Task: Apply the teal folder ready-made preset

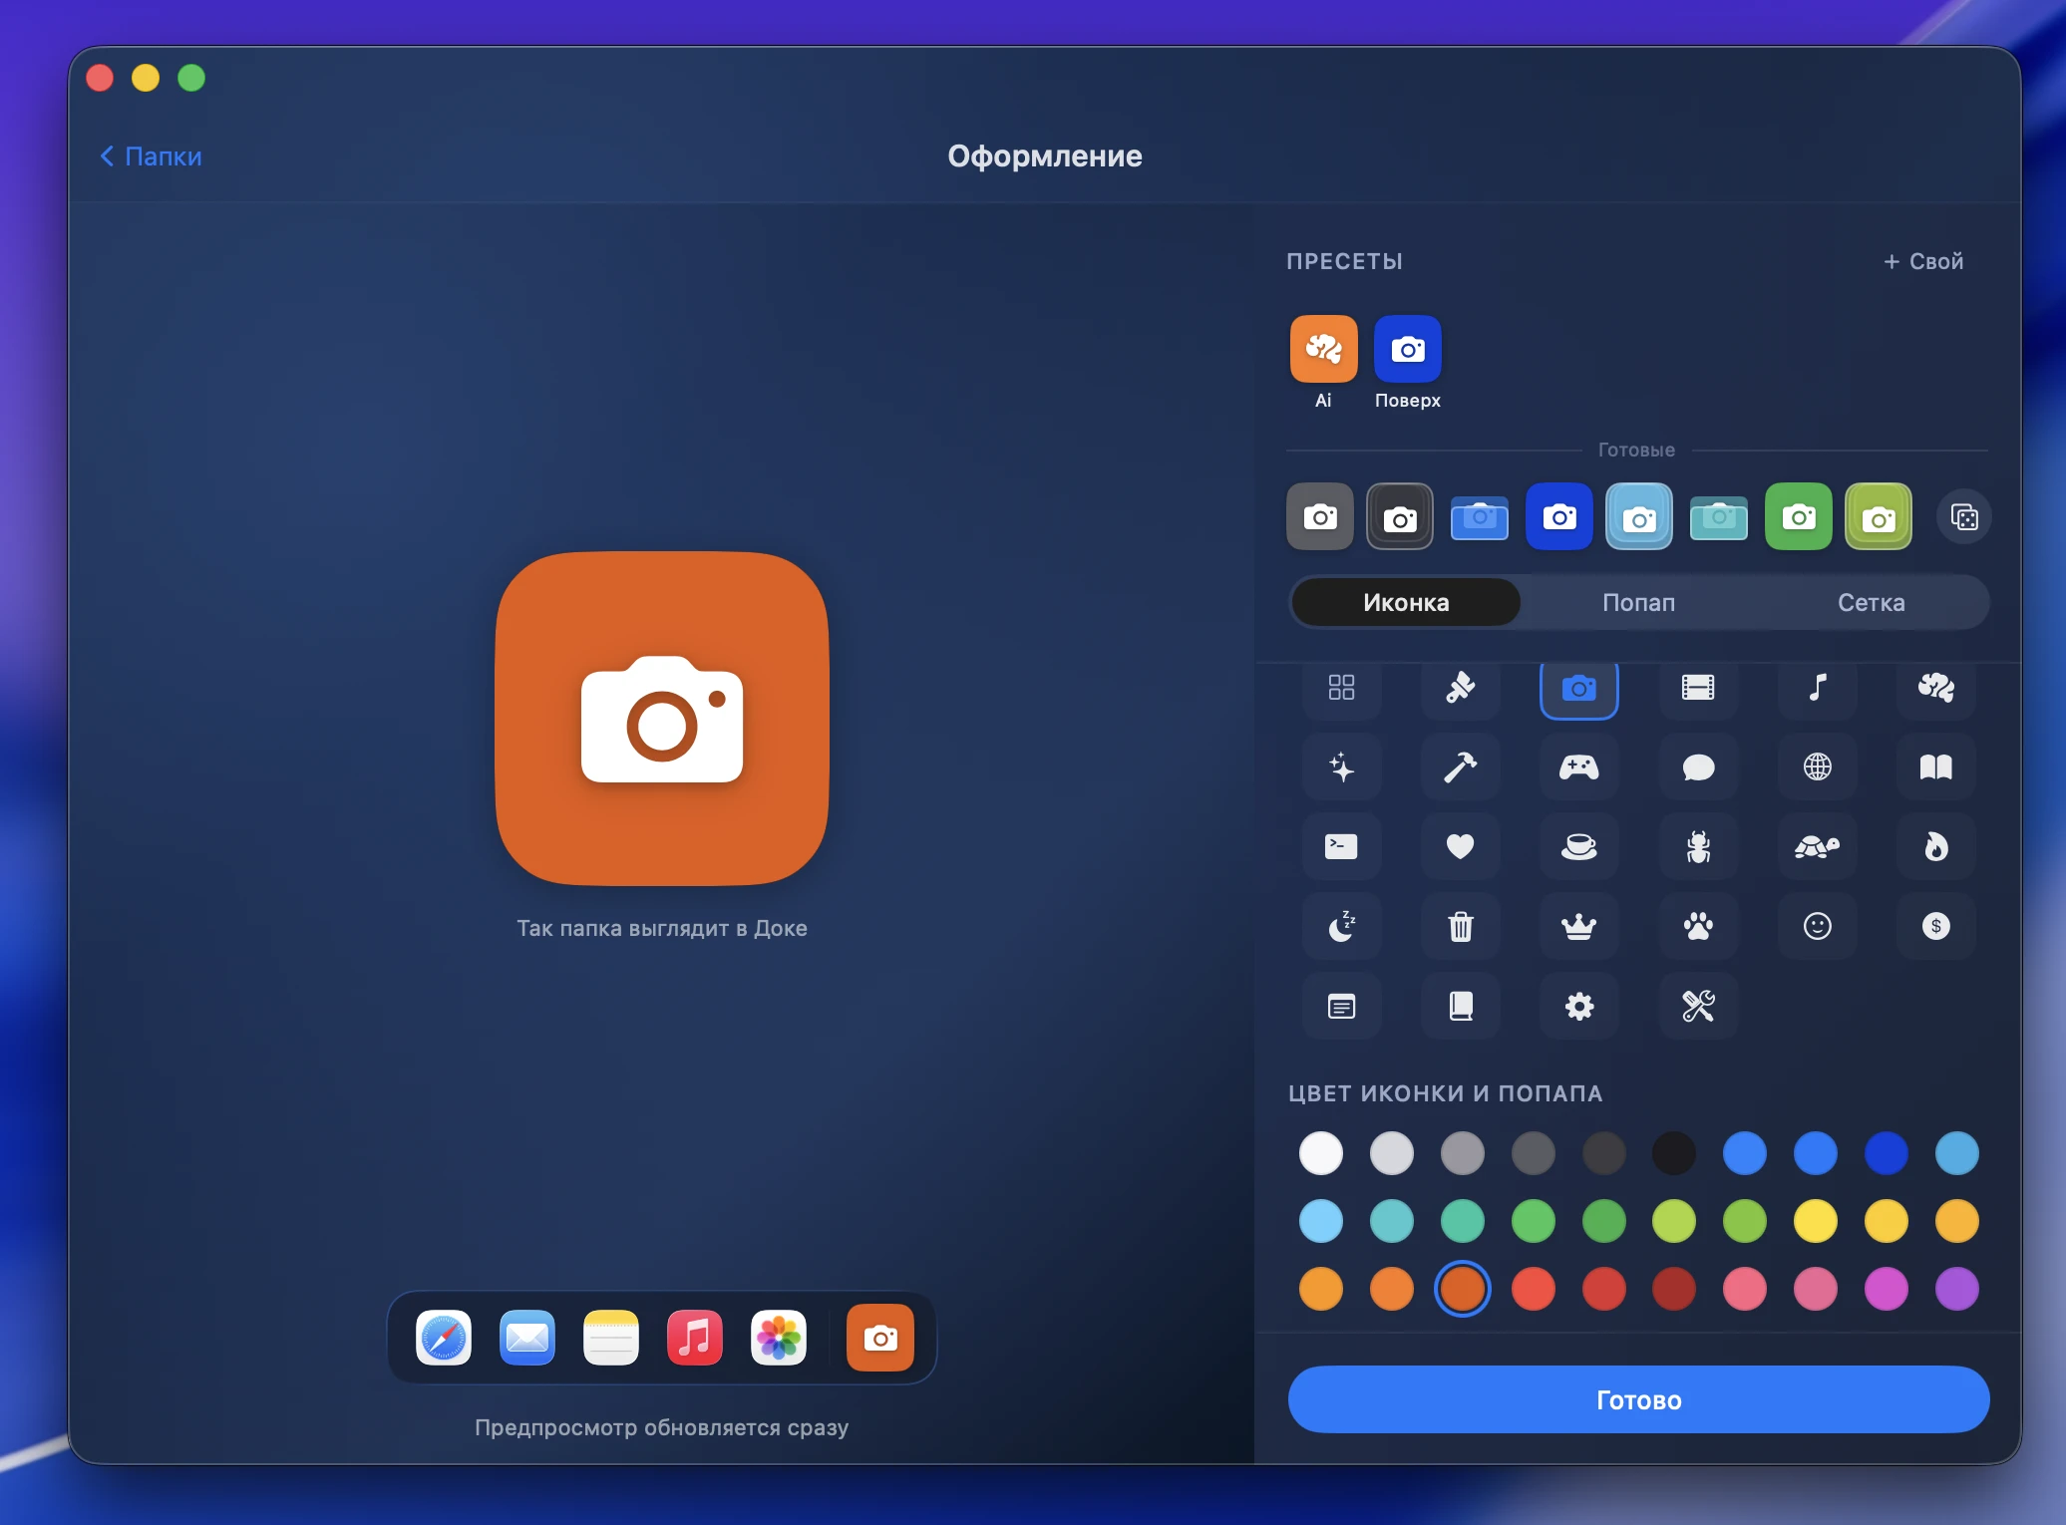Action: coord(1719,517)
